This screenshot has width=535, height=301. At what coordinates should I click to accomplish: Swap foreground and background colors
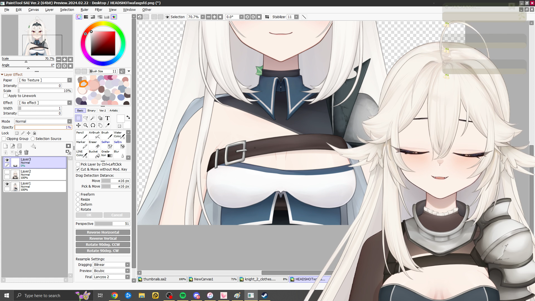tap(128, 117)
